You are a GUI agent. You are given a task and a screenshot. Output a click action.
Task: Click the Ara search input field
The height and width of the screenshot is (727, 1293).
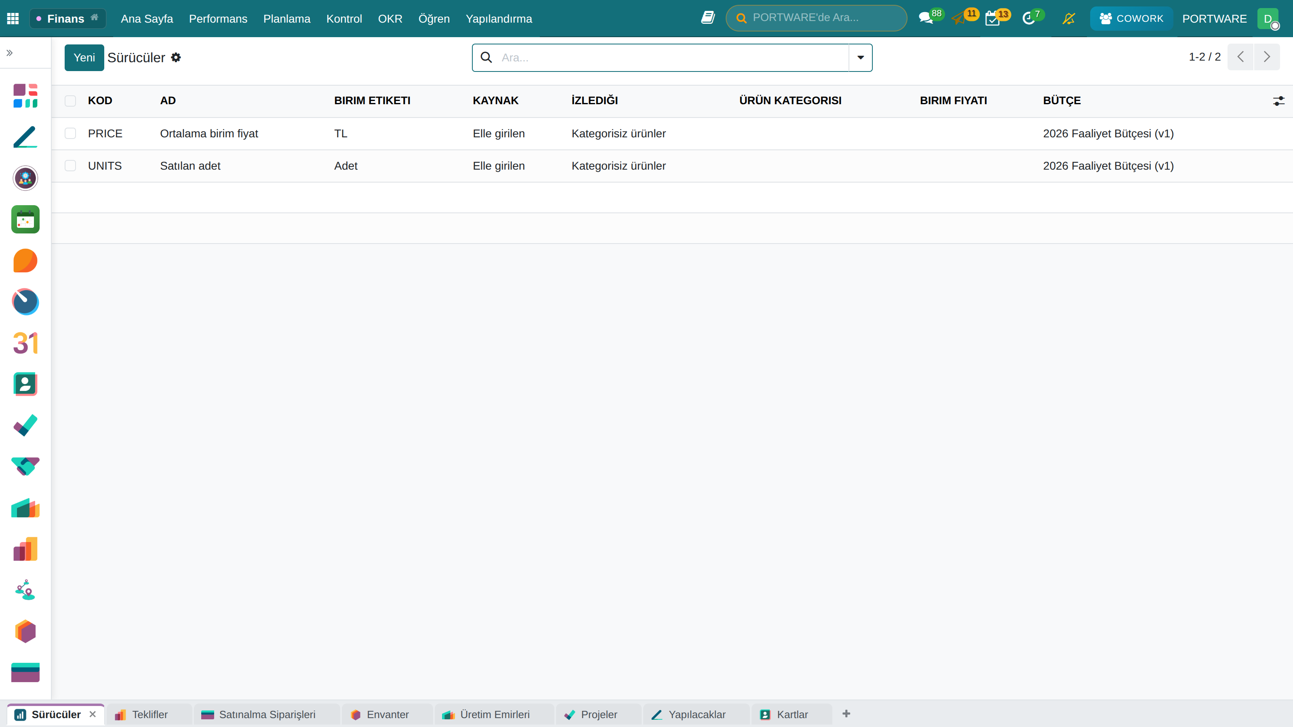(x=673, y=58)
